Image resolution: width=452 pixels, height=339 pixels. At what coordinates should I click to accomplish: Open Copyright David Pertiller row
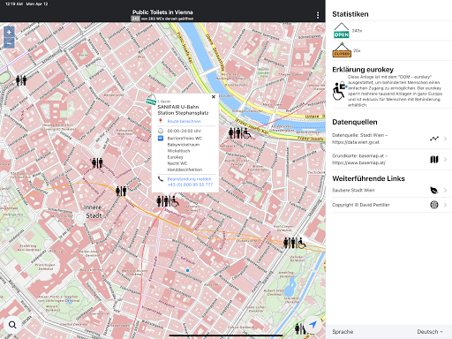tap(389, 205)
